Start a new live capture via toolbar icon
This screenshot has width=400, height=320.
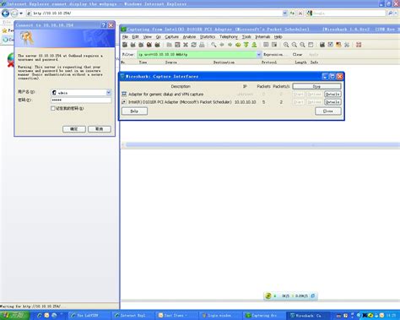[141, 45]
